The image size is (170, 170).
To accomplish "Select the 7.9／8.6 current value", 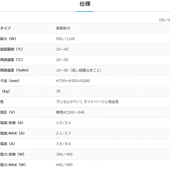I will click(63, 144).
